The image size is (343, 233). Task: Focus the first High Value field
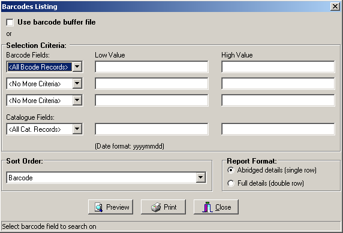278,66
